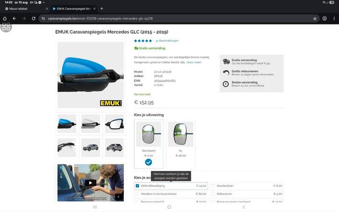This screenshot has height=212, width=339.
Task: Select the mirror glass view thumbnail
Action: pos(114,124)
